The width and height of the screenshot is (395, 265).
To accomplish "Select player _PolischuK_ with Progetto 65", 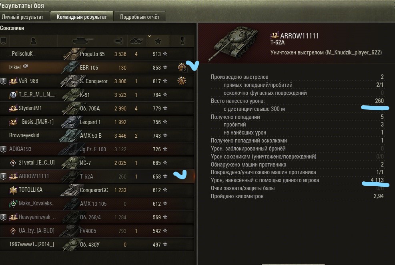I will click(97, 54).
